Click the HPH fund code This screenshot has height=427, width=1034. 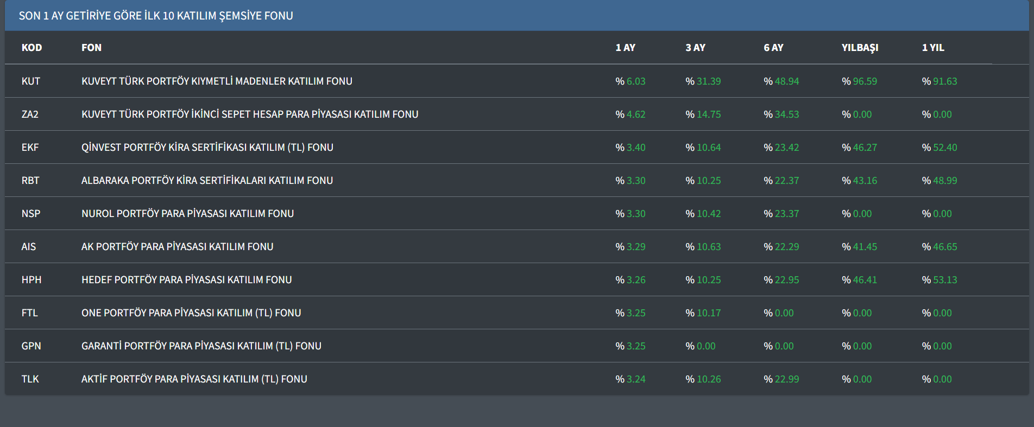click(x=31, y=280)
